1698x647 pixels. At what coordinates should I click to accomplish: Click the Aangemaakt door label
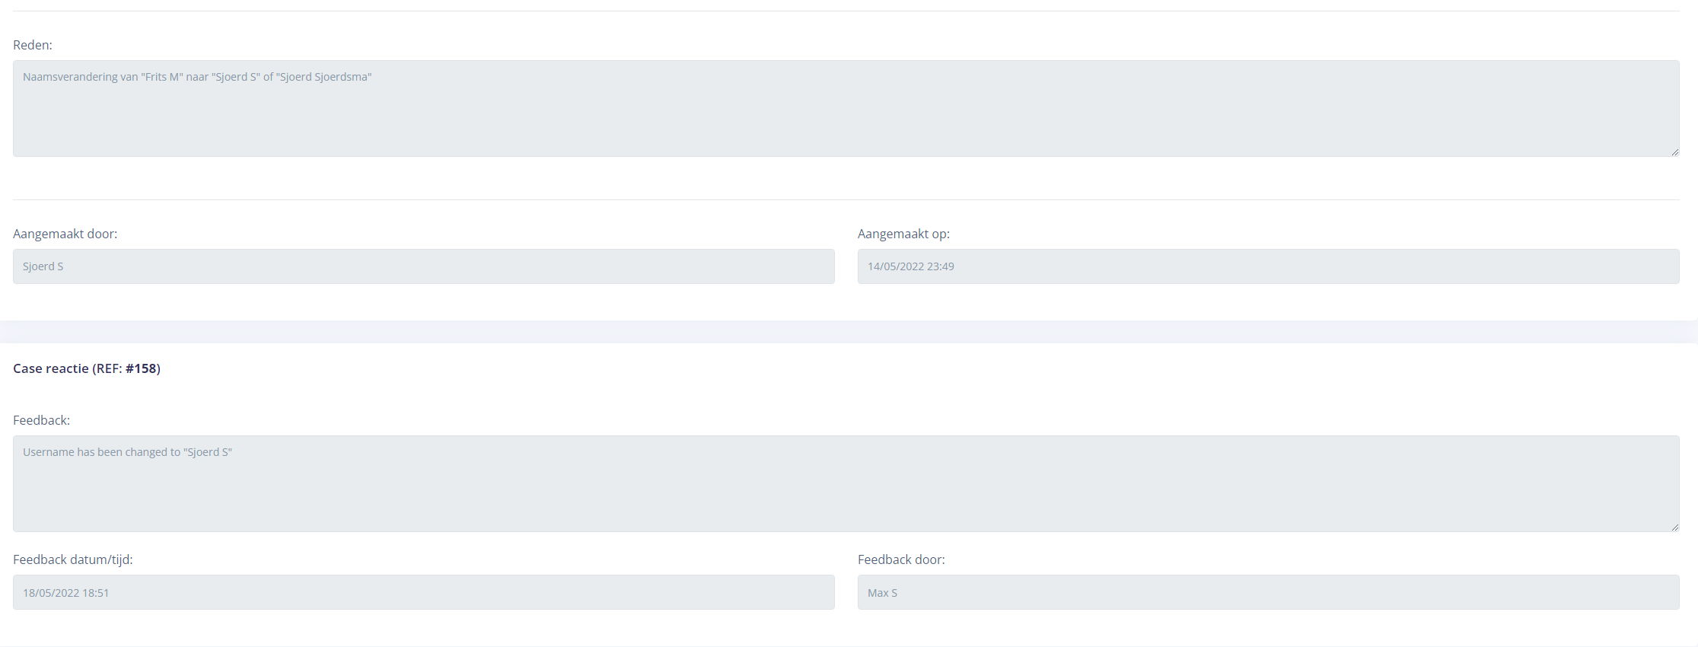tap(65, 234)
